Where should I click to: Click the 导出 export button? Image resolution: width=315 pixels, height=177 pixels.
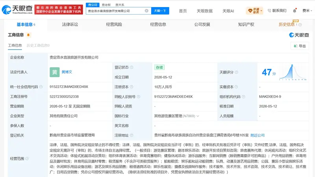300,46
